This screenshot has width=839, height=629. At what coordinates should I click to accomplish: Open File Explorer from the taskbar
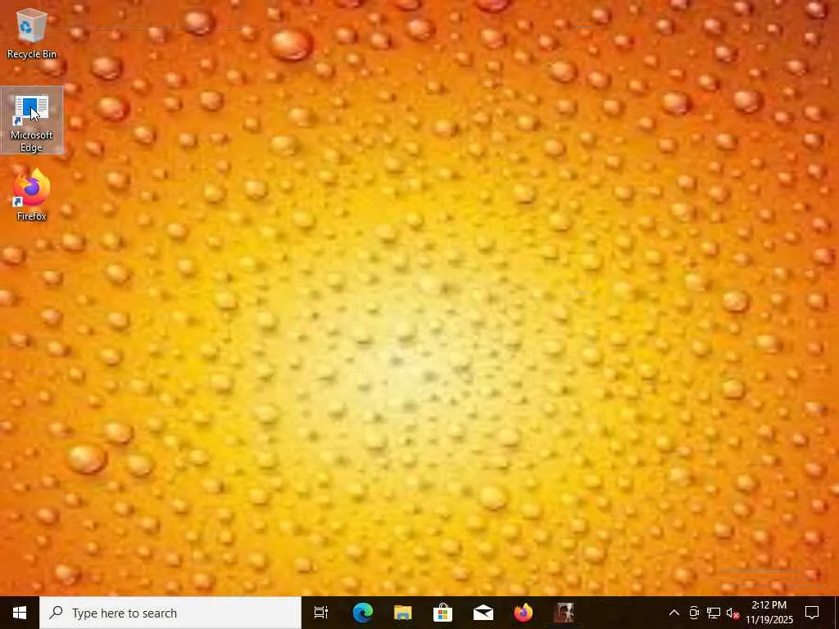402,613
